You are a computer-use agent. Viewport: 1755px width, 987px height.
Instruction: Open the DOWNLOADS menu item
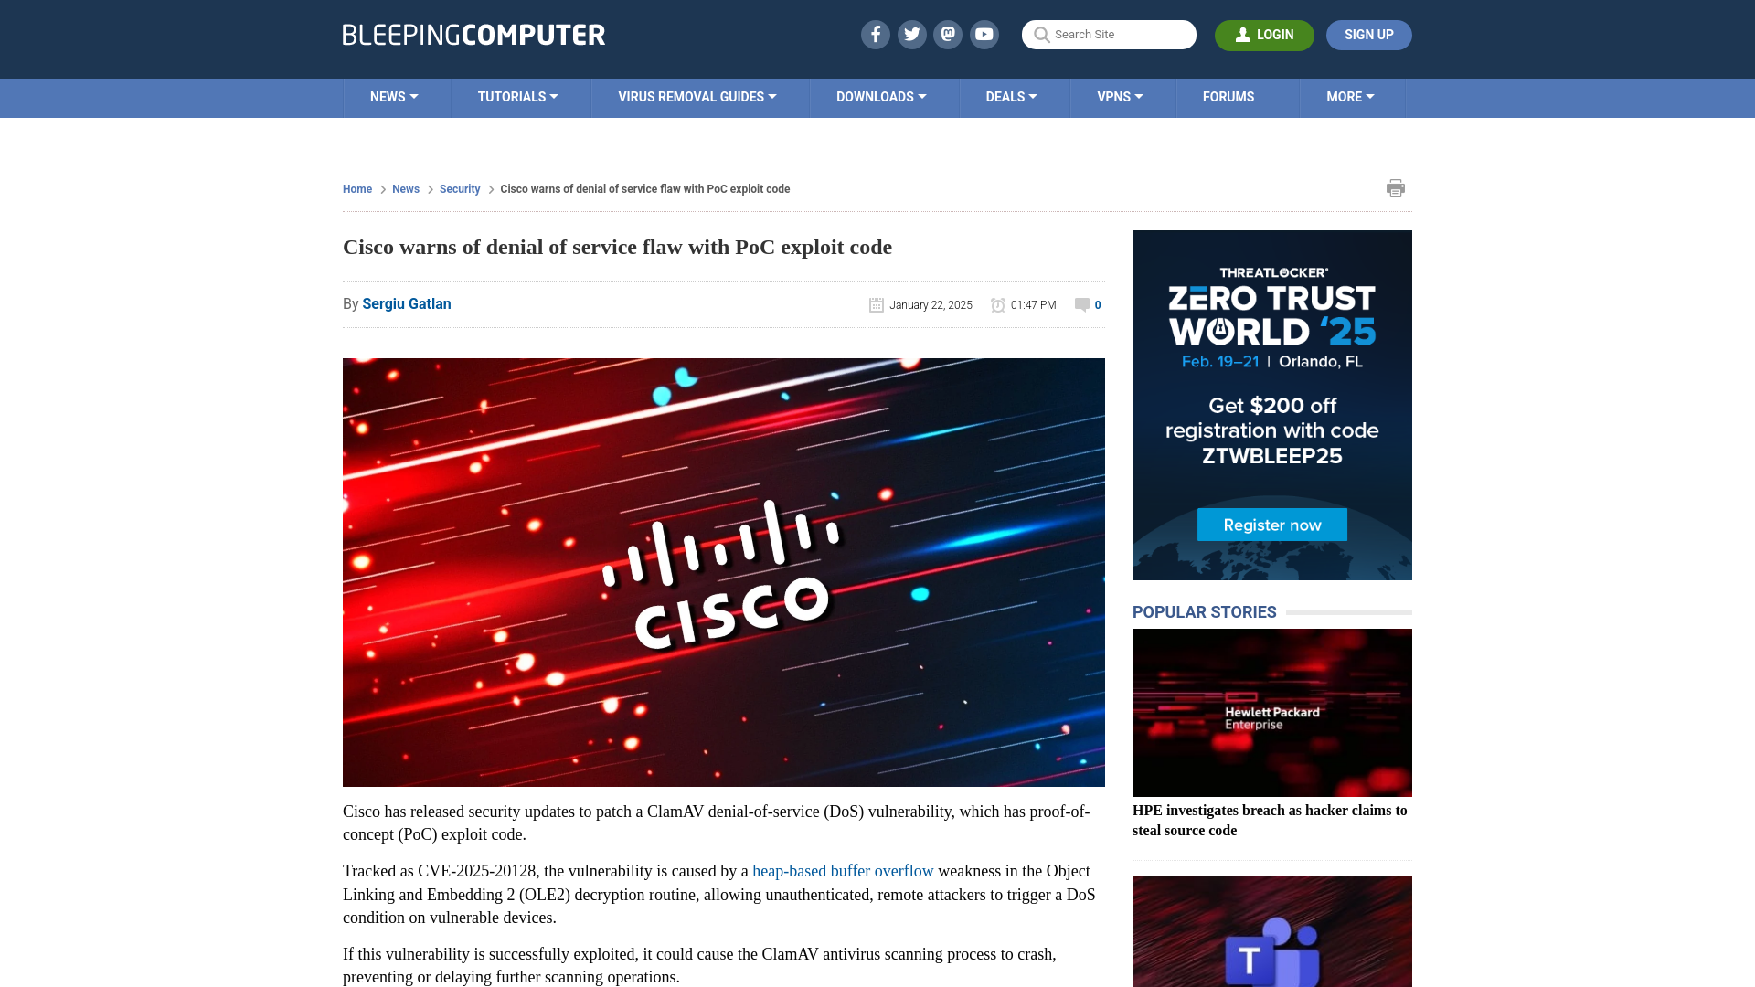pos(881,98)
